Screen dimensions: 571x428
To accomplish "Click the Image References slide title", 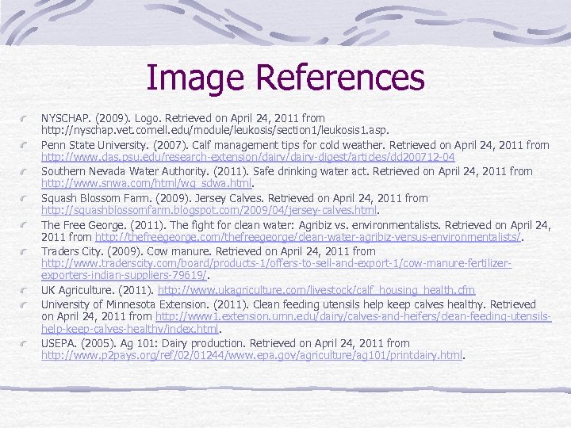I will 285,78.
